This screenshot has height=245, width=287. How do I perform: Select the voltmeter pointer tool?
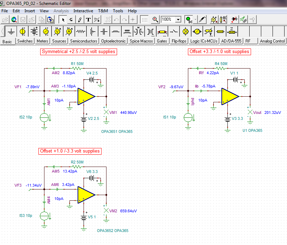pyautogui.click(x=214, y=19)
